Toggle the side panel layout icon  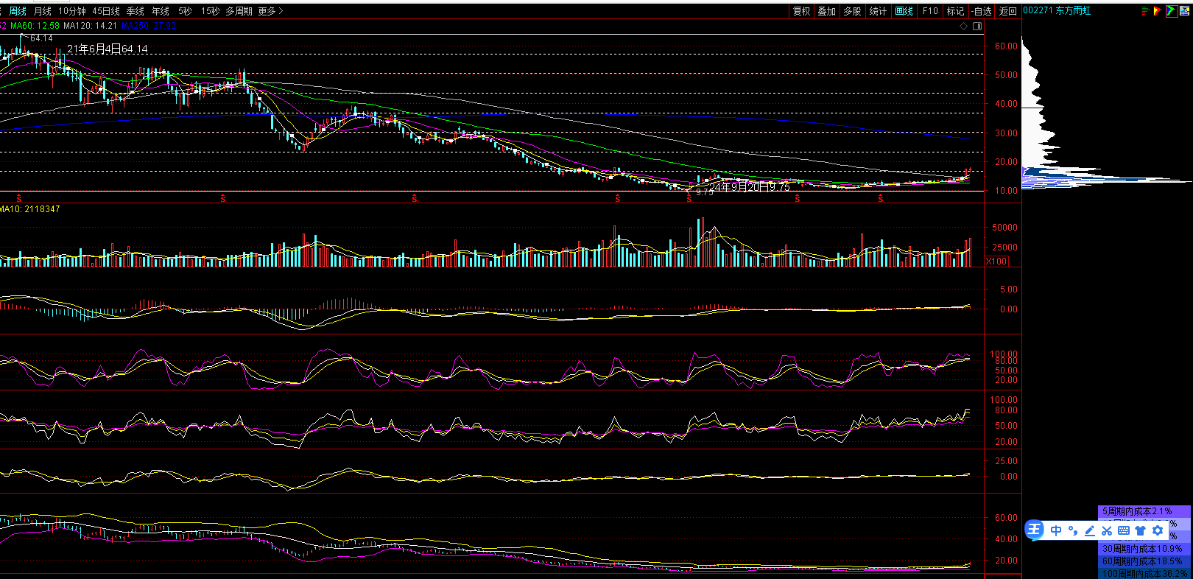977,27
